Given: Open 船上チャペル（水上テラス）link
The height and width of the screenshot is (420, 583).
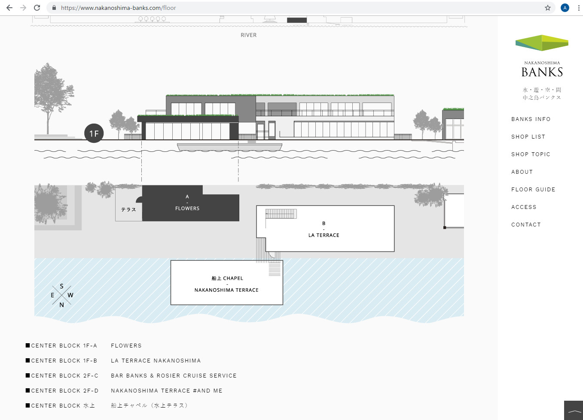Looking at the screenshot, I should pyautogui.click(x=150, y=405).
